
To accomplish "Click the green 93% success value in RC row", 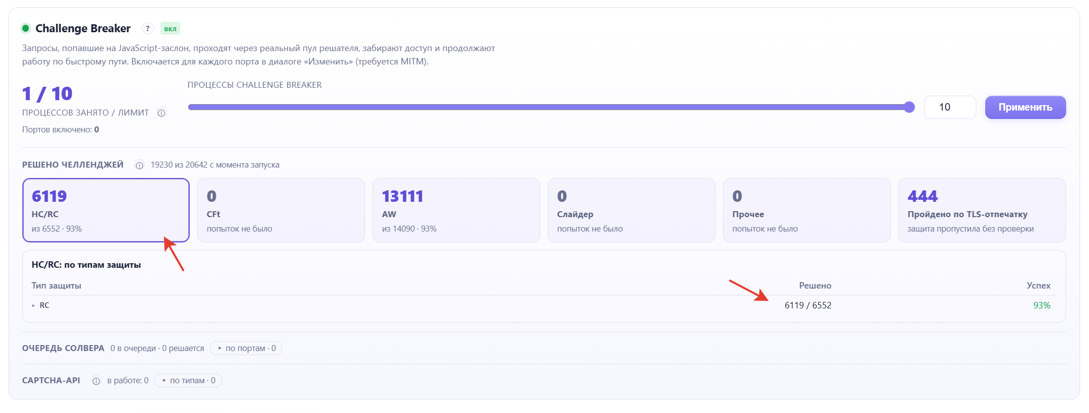I will pyautogui.click(x=1042, y=305).
